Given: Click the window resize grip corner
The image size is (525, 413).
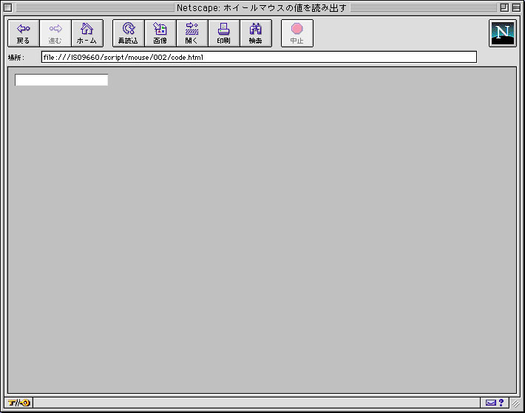Looking at the screenshot, I should pyautogui.click(x=516, y=403).
